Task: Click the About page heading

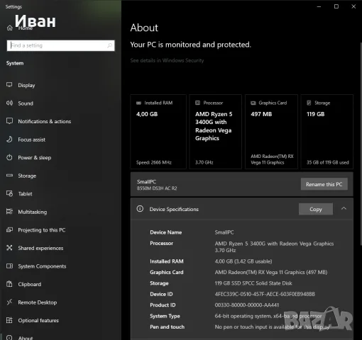Action: [144, 28]
